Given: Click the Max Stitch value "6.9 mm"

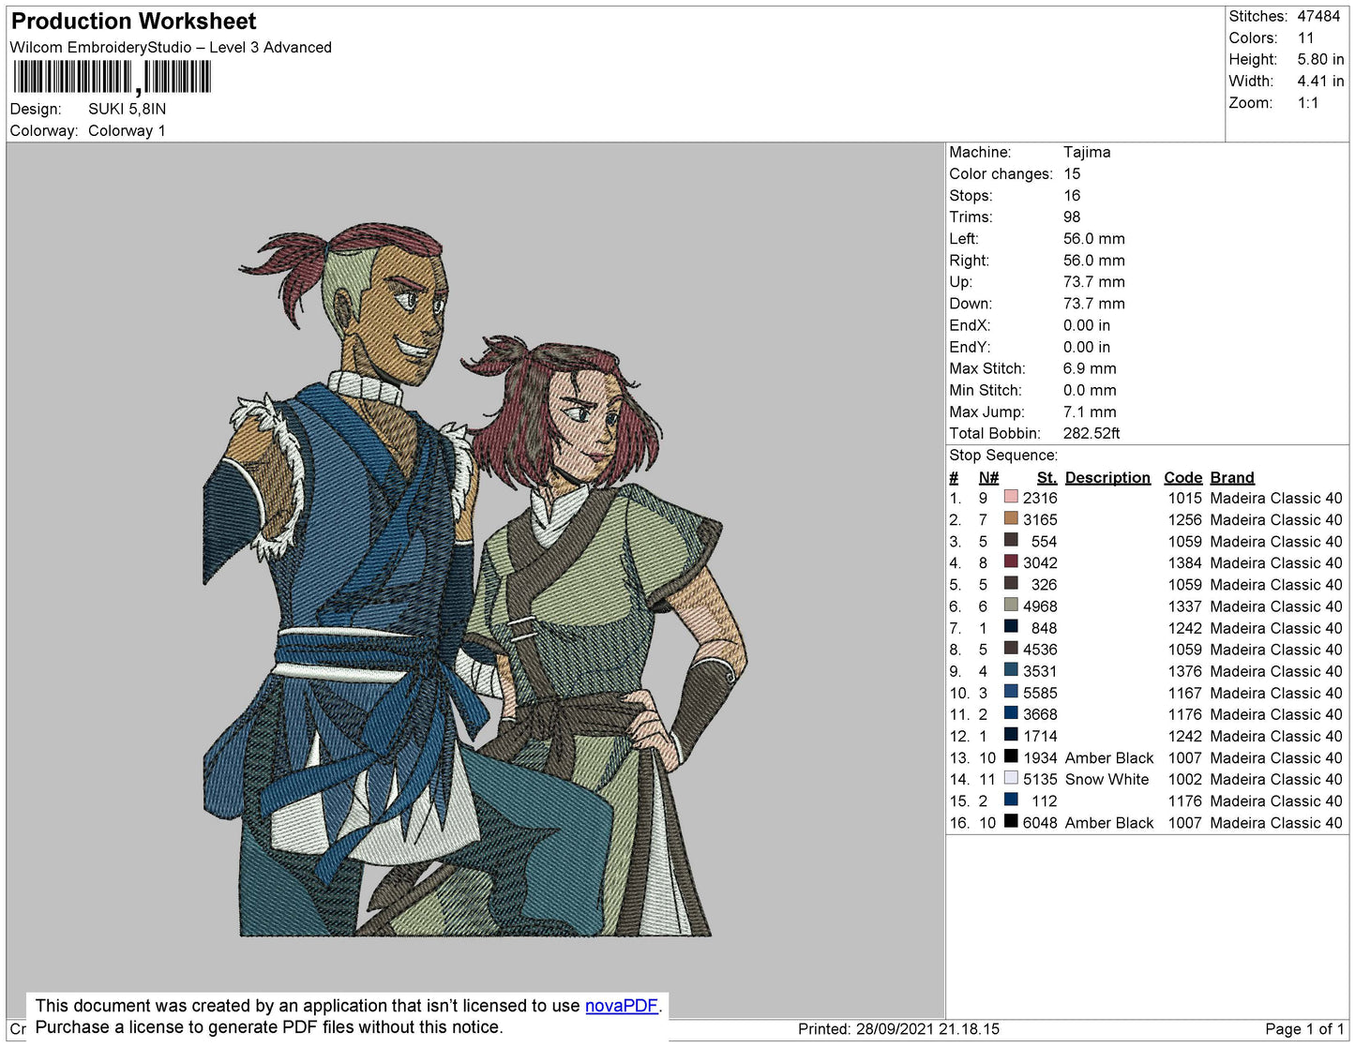Looking at the screenshot, I should [x=1090, y=368].
